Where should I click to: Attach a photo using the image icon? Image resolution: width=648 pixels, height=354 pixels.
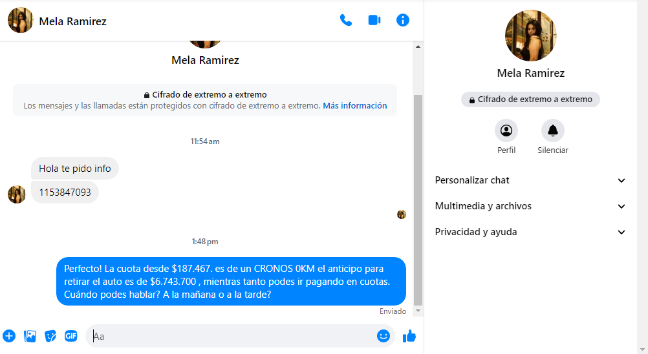tap(30, 336)
